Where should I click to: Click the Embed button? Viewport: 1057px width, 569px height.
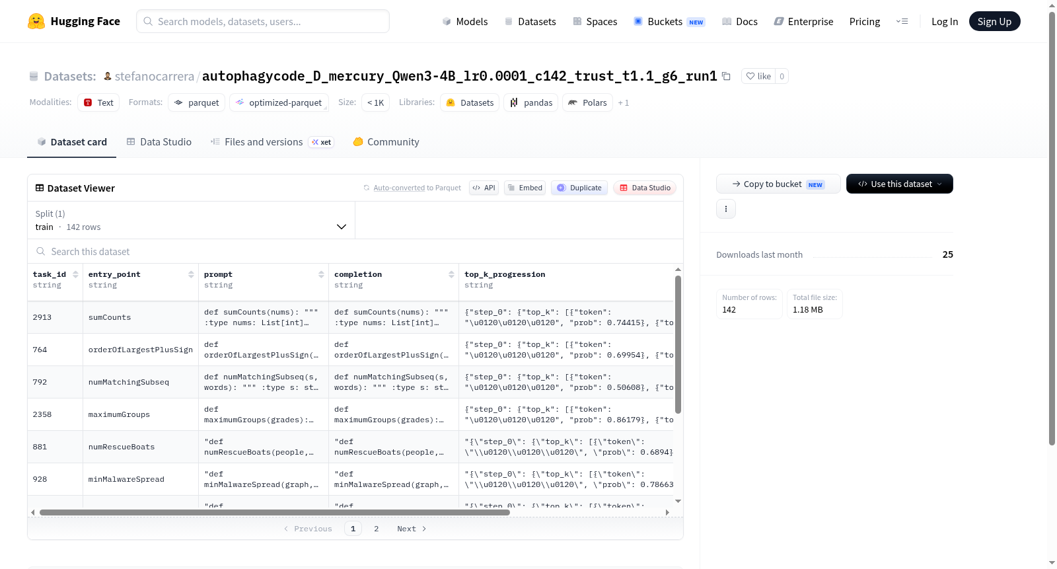(525, 188)
